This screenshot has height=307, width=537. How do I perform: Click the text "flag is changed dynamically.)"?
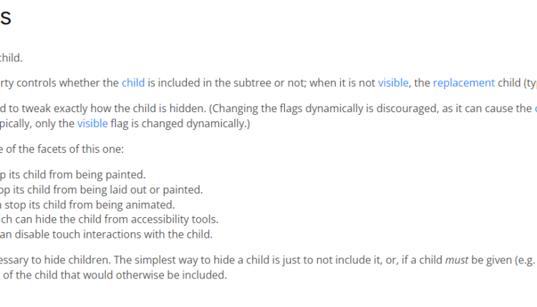click(x=182, y=124)
